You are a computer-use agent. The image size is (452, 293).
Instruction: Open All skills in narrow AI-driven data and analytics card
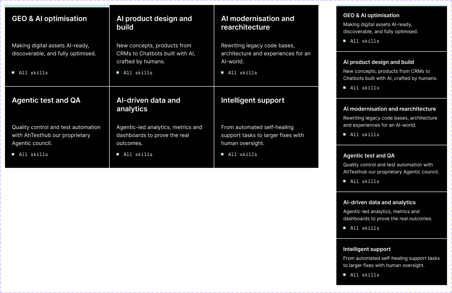point(365,228)
